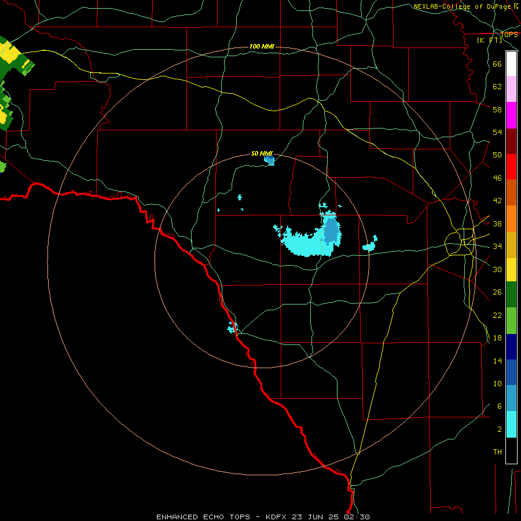Click the blue higher-top core in the central echo
This screenshot has height=521, width=521.
332,230
